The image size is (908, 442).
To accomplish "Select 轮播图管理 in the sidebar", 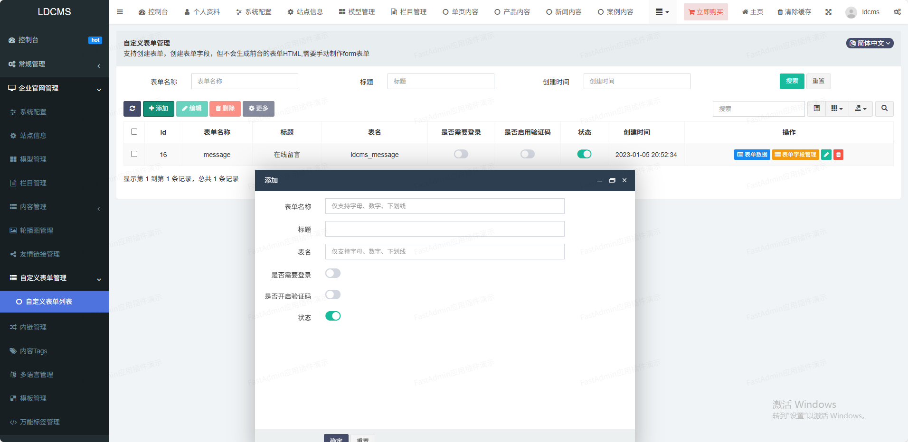I will 37,230.
